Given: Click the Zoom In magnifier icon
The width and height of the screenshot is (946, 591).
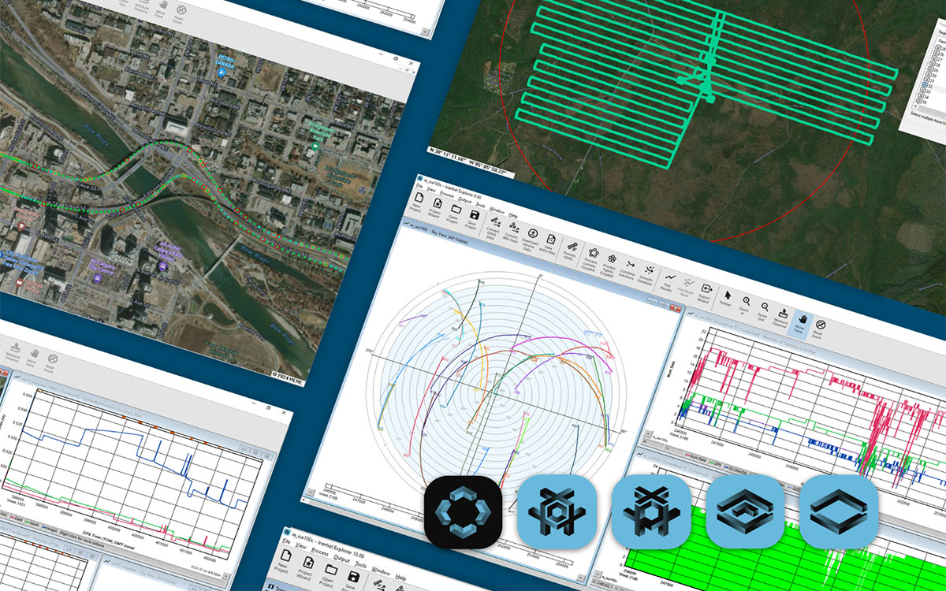Looking at the screenshot, I should (745, 303).
